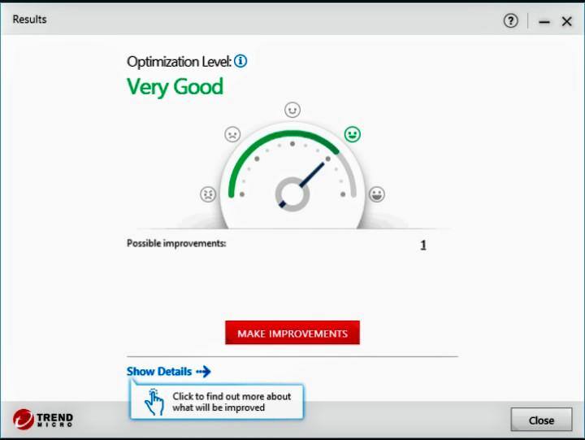Click the neutral face atop the gauge
585x440 pixels.
[292, 110]
